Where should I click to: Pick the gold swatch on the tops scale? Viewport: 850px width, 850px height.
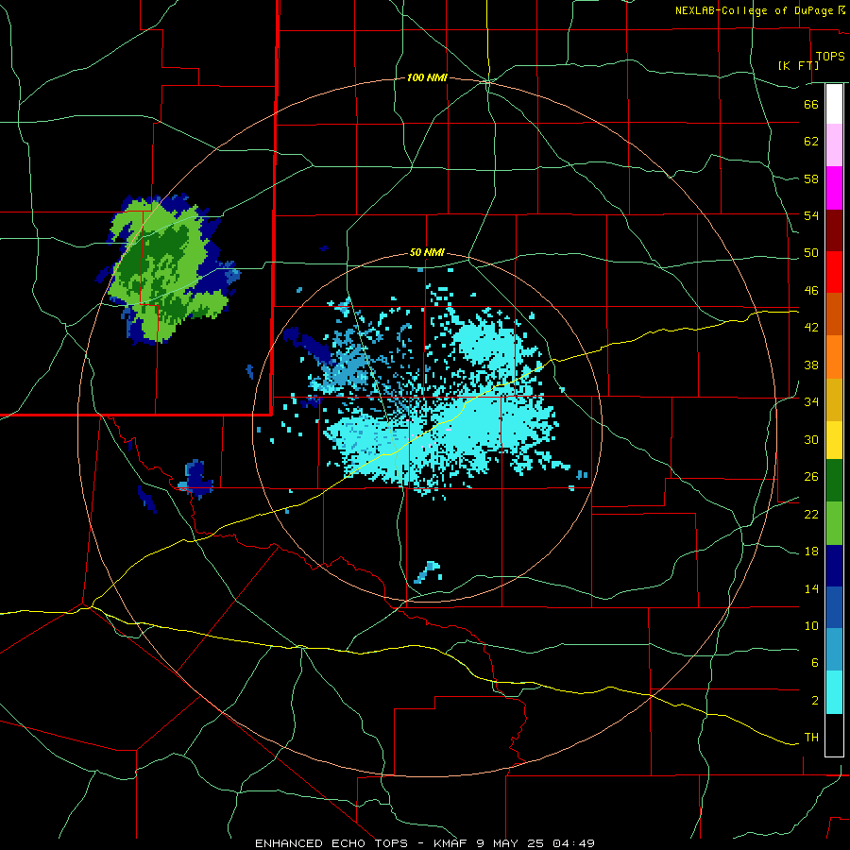click(834, 399)
